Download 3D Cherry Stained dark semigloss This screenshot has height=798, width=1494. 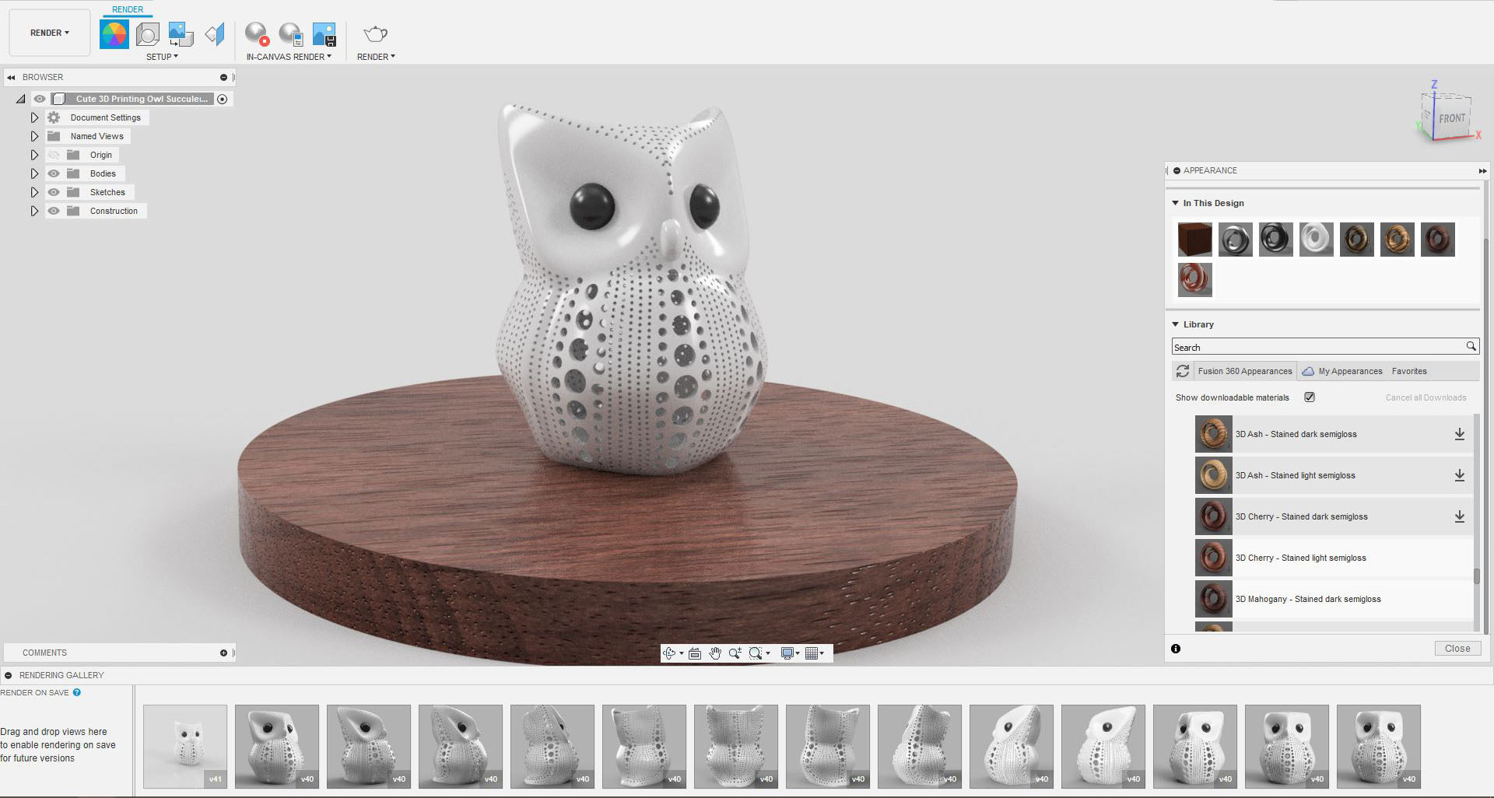pyautogui.click(x=1460, y=516)
